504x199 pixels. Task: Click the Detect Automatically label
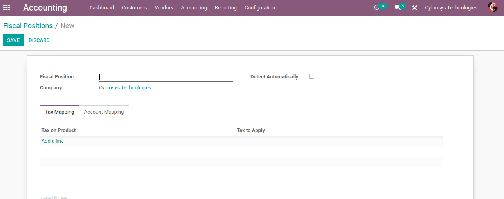[274, 77]
